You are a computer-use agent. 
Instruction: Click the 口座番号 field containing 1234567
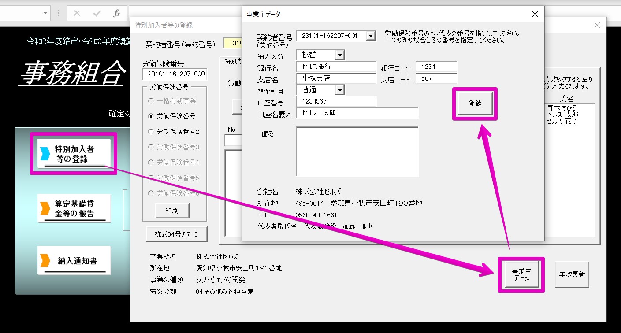click(x=336, y=101)
